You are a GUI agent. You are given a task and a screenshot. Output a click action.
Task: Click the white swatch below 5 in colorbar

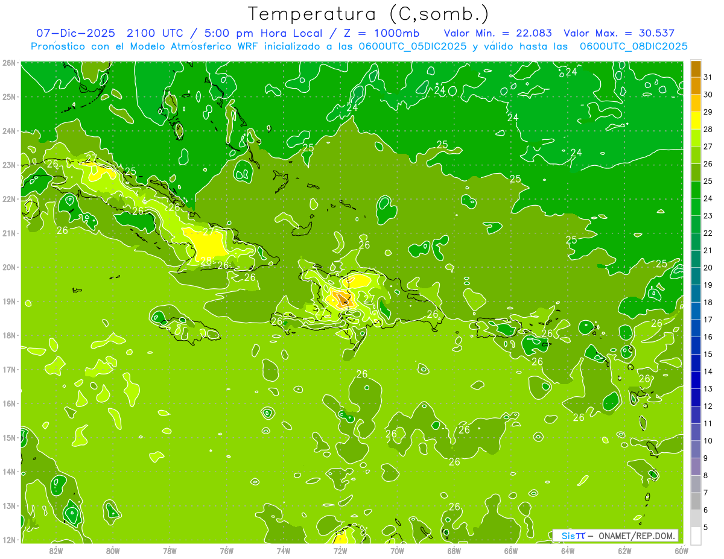696,535
